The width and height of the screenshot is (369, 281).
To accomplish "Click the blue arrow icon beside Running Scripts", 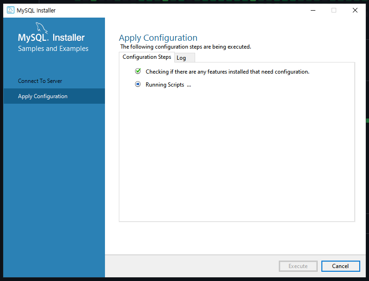I will 138,84.
